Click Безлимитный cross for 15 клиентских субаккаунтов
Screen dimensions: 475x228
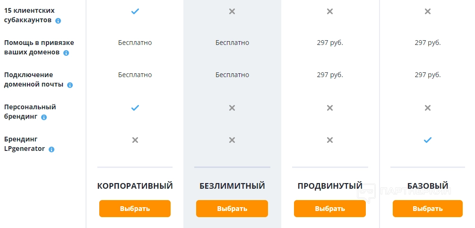coord(232,11)
